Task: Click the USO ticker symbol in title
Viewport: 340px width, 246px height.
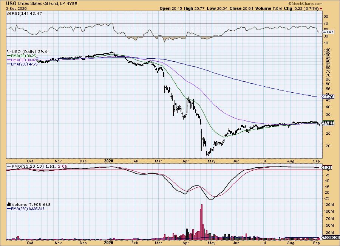Action: (x=11, y=3)
